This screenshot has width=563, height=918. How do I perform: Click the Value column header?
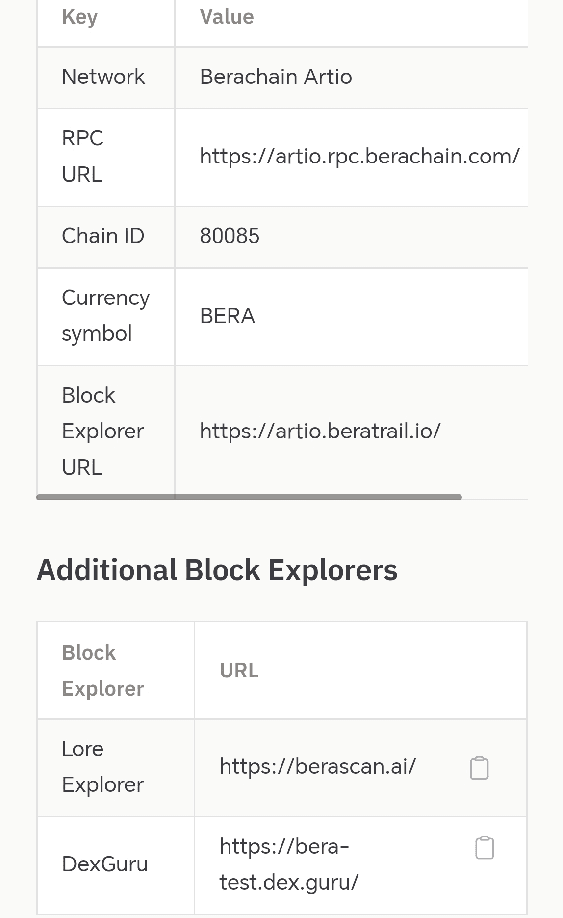(x=227, y=16)
